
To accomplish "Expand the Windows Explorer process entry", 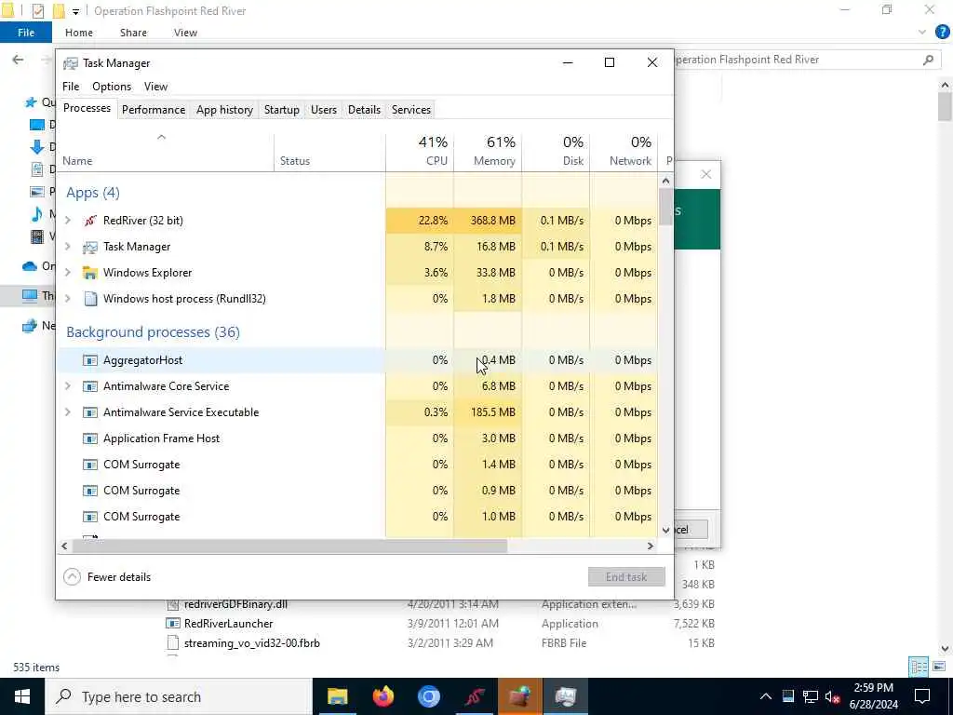I will pos(68,273).
